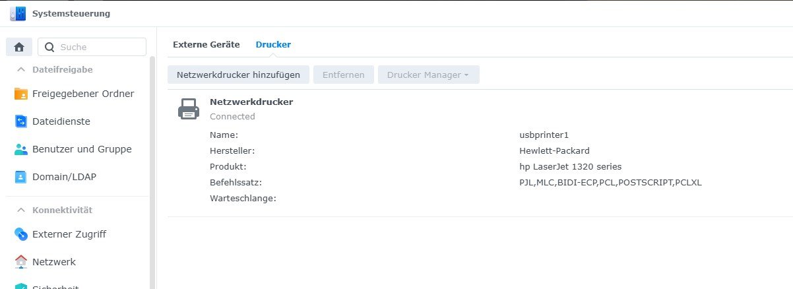Click the Netzwerk house icon
This screenshot has height=289, width=793.
[x=21, y=262]
